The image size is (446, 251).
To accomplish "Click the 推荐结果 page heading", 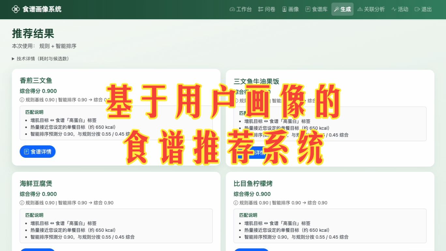I will [33, 34].
